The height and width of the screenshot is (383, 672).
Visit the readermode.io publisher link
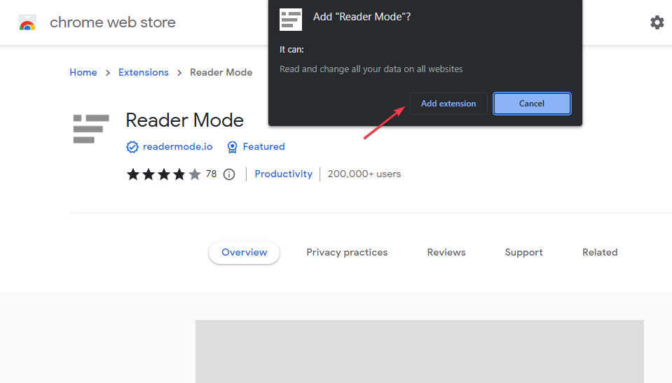point(177,146)
